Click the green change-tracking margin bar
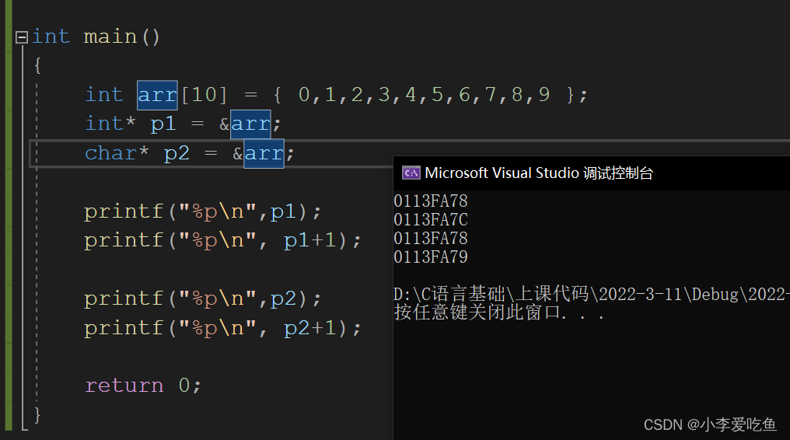 (x=9, y=216)
